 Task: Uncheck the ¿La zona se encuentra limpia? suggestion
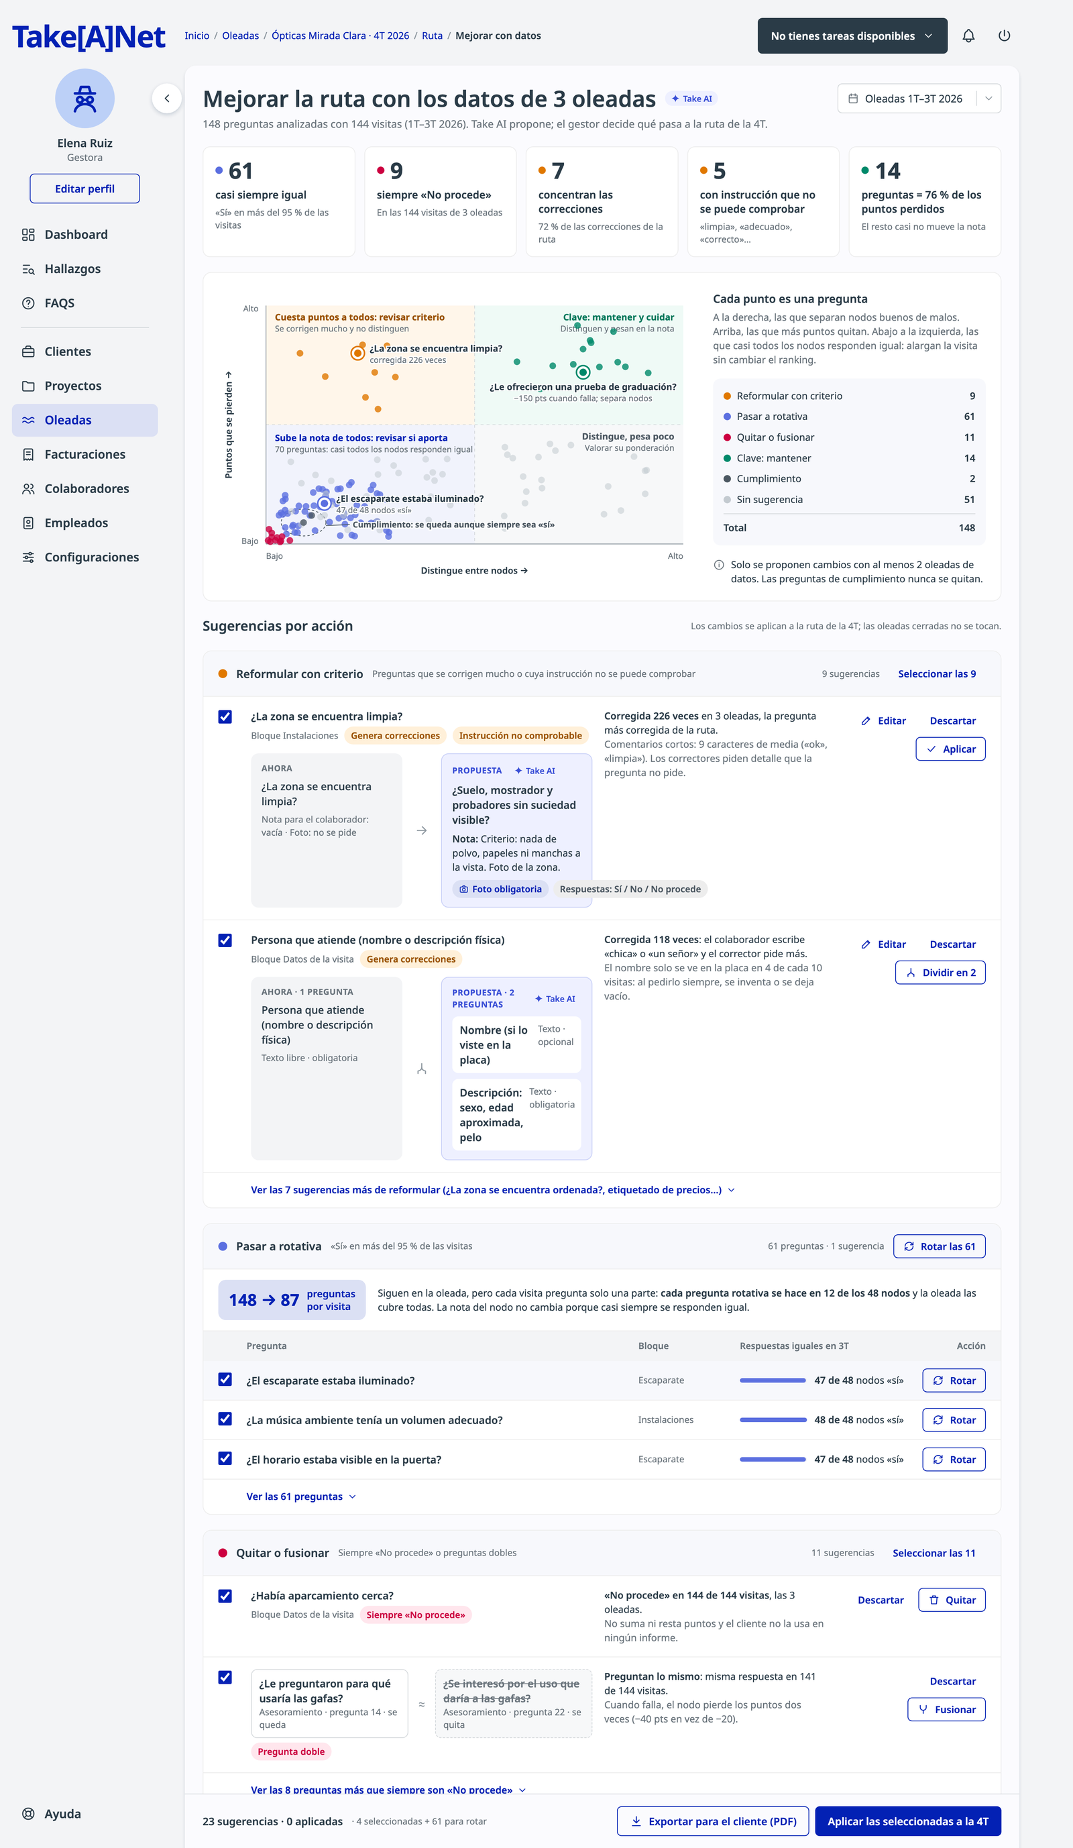tap(225, 716)
